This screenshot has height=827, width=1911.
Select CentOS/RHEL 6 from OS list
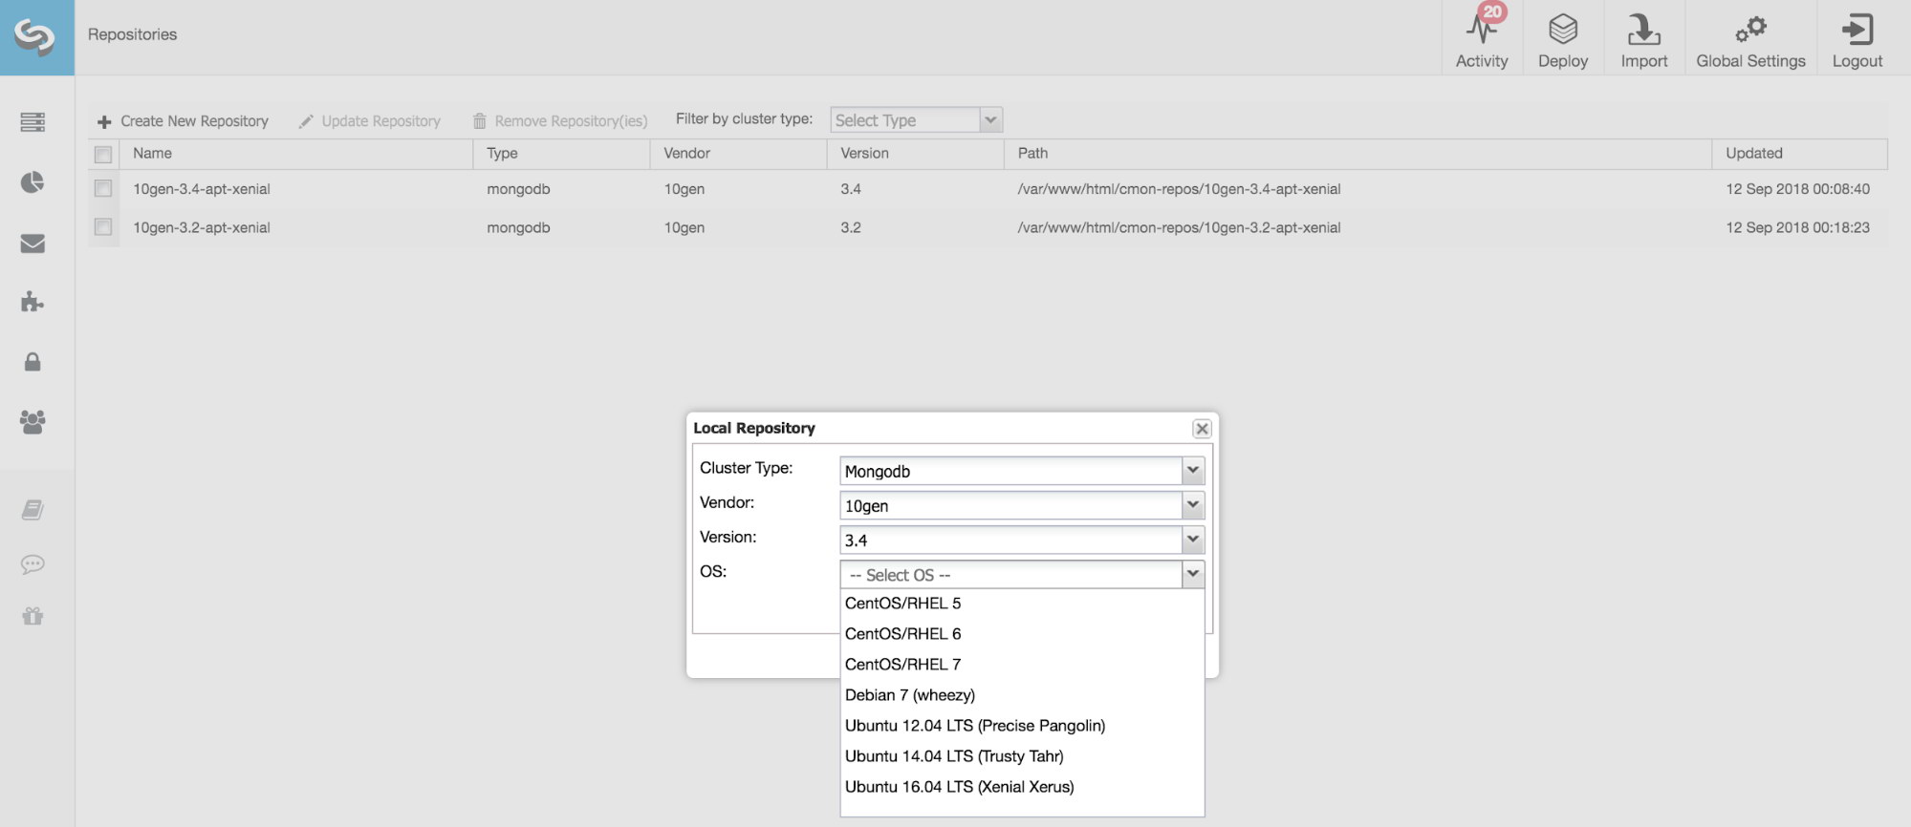coord(1022,634)
